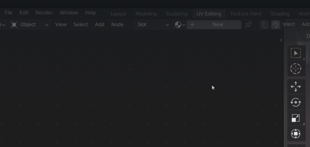Open the Node menu
310x147 pixels.
click(117, 25)
